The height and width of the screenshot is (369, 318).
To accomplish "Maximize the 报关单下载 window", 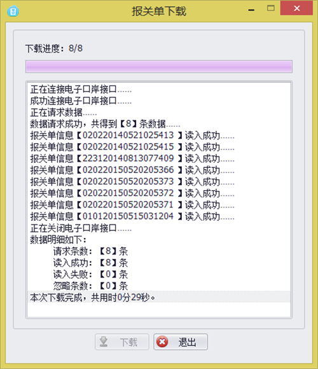I will point(271,8).
